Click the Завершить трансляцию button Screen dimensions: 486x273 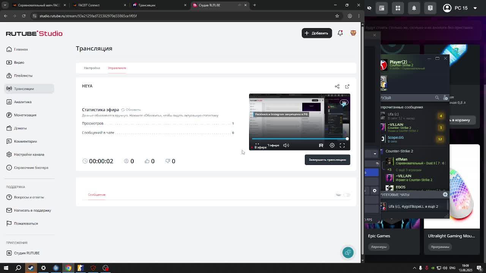[327, 160]
